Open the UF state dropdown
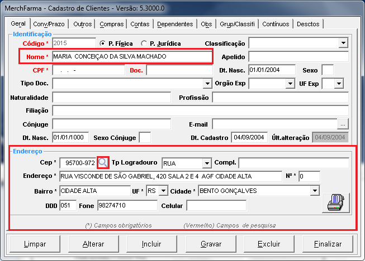The height and width of the screenshot is (261, 365). (x=163, y=191)
